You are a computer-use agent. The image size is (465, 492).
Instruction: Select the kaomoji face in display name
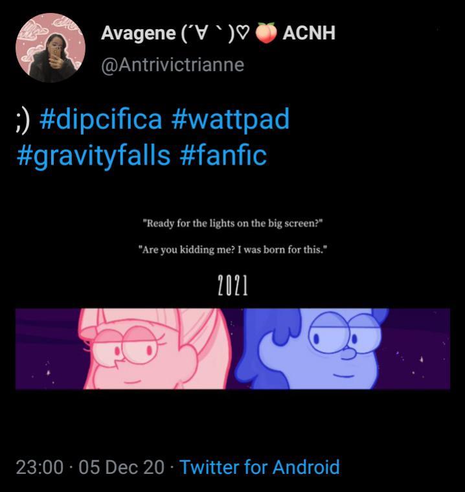point(207,33)
